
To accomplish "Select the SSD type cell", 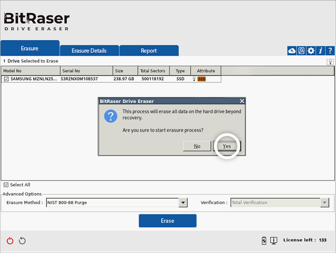I will coord(180,79).
